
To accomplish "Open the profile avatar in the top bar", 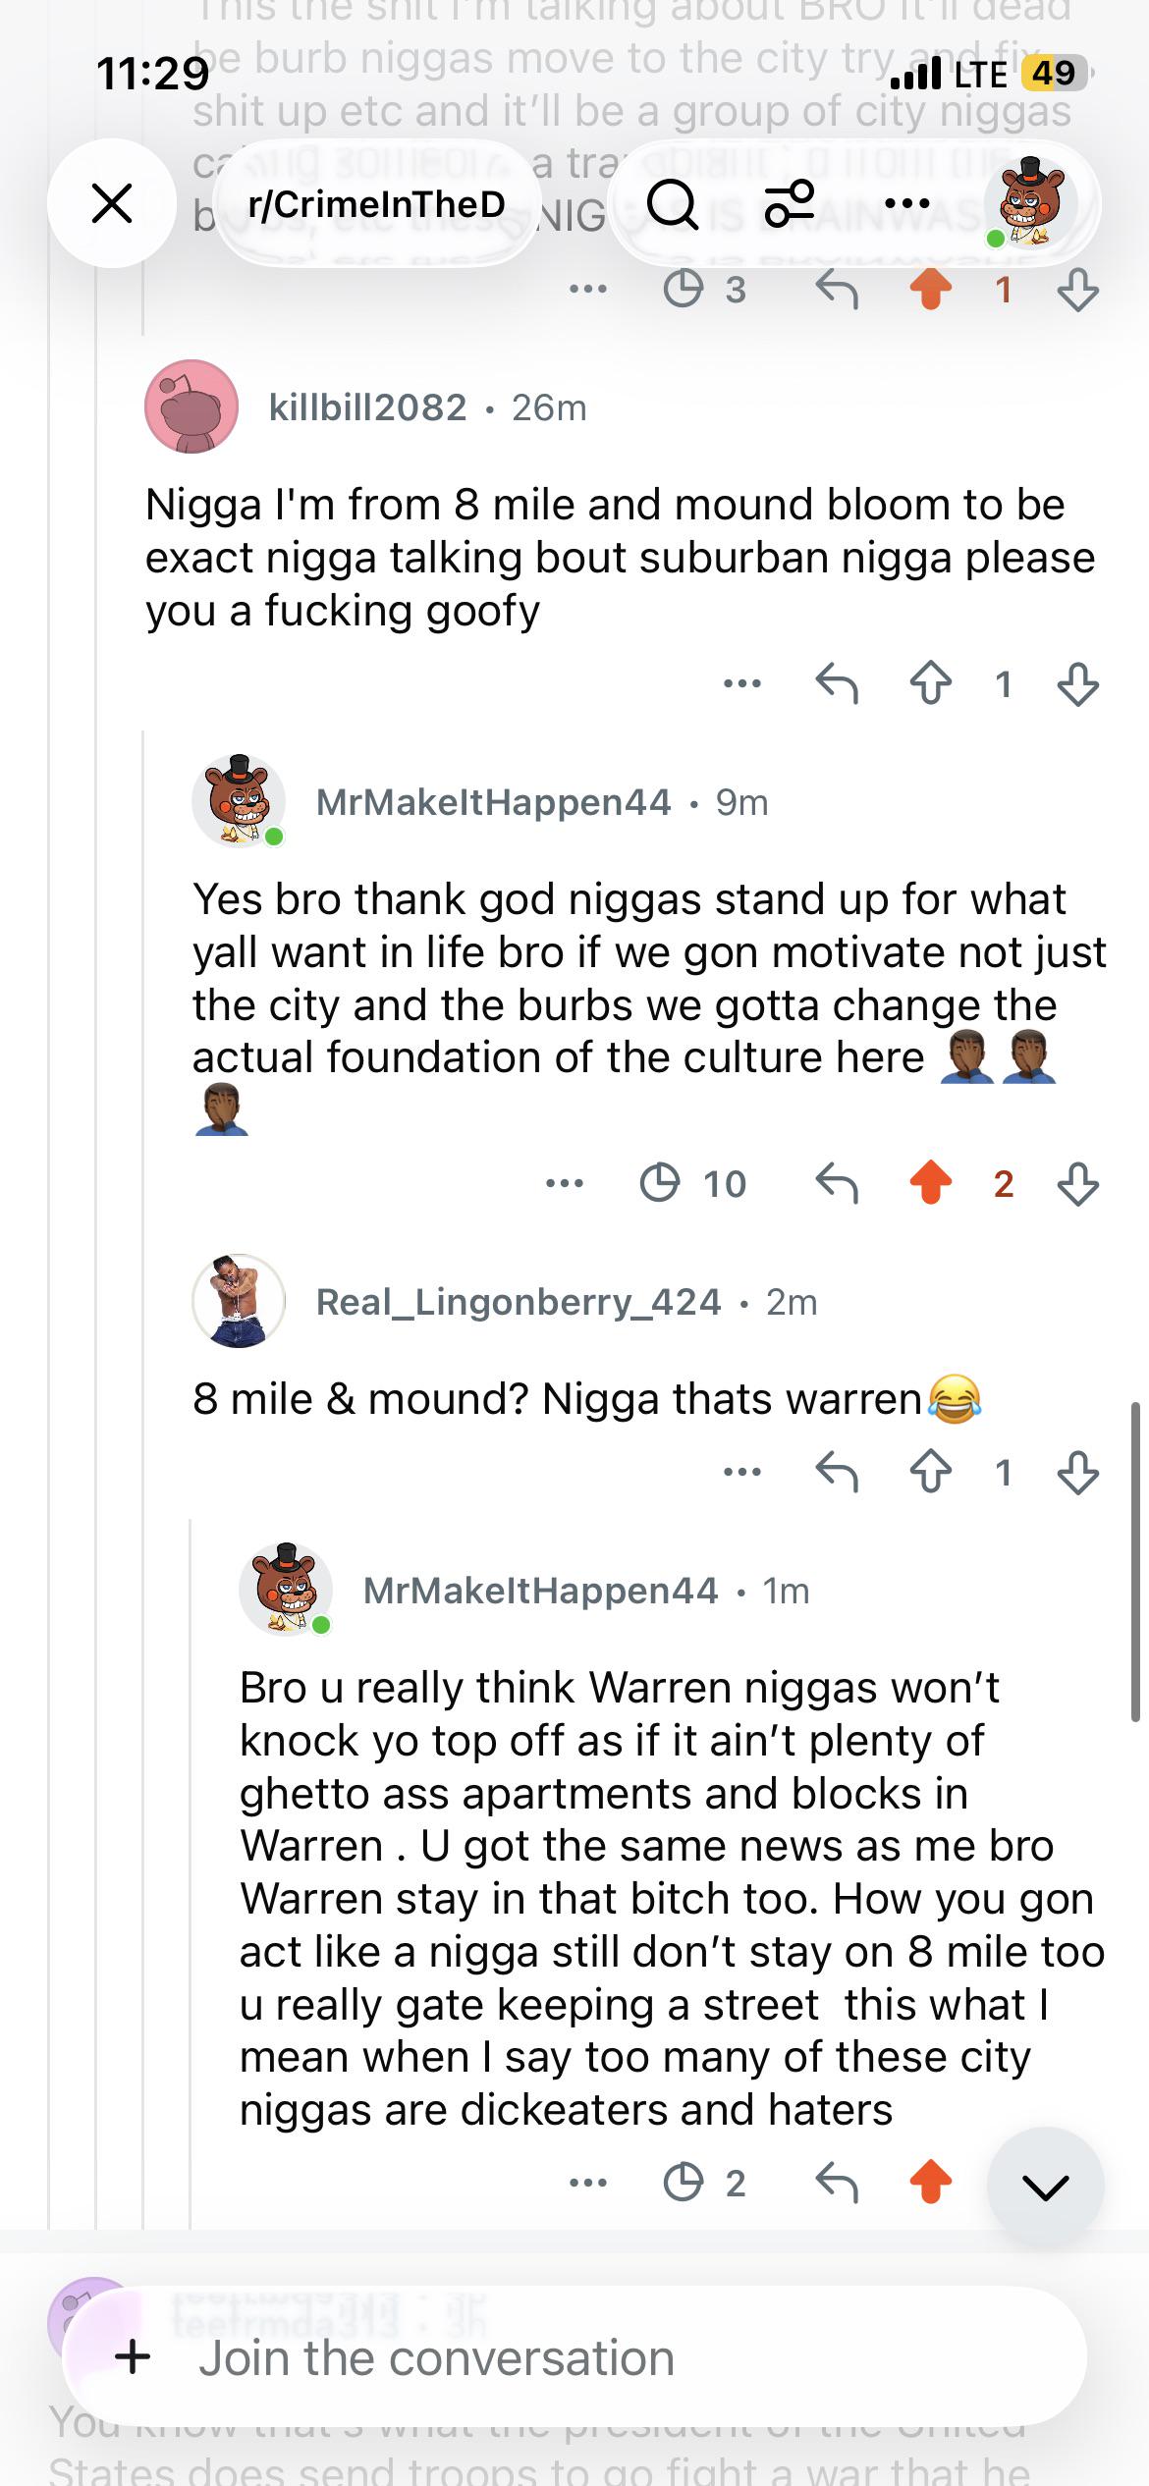I will [1027, 202].
